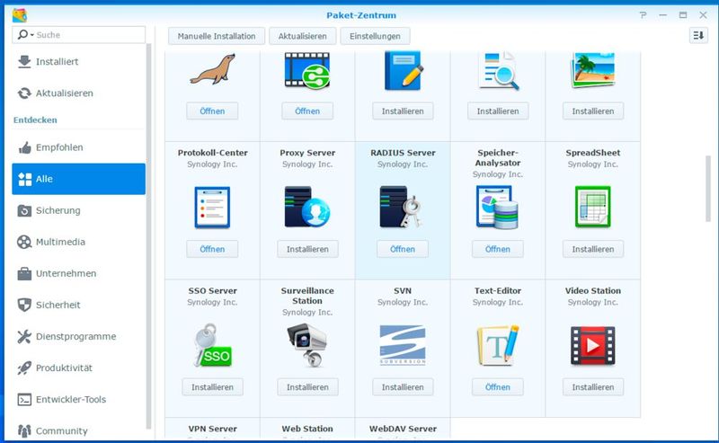Screen dimensions: 719x443
Task: Click the sidebar vertical scrollbar
Action: click(x=148, y=236)
